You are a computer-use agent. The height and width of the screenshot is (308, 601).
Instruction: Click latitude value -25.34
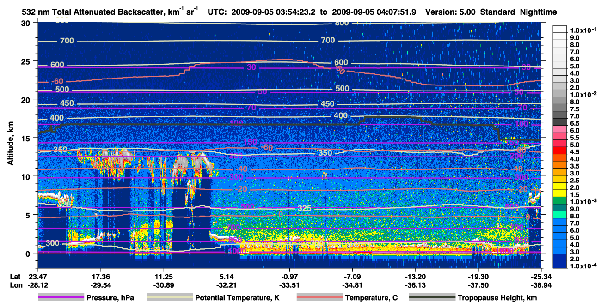541,276
